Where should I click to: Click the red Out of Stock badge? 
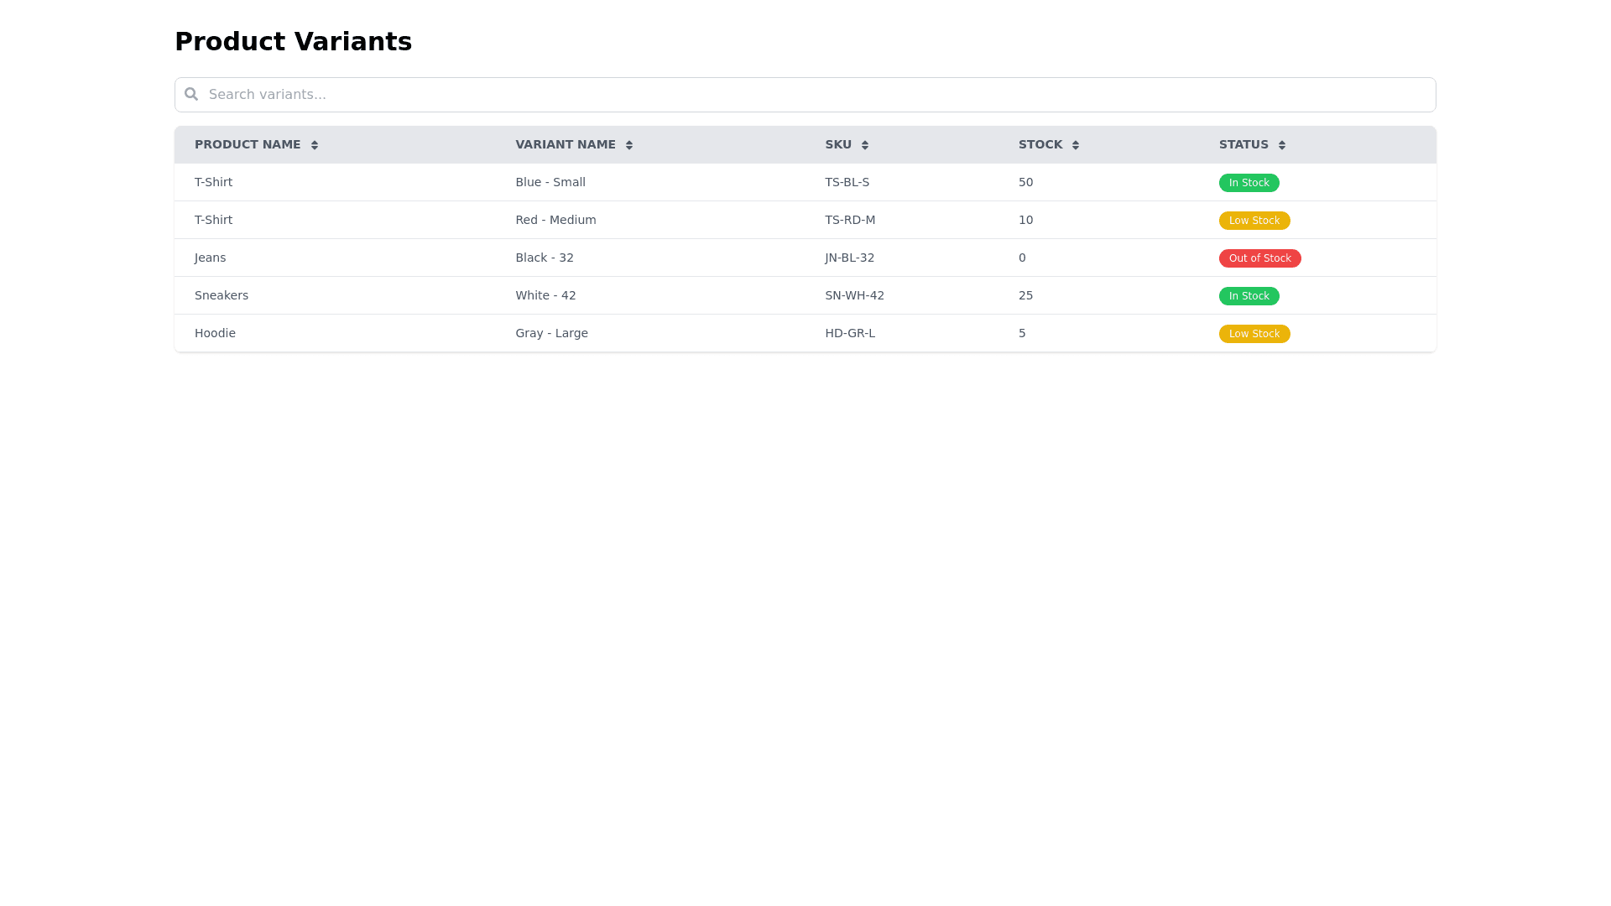pyautogui.click(x=1259, y=258)
